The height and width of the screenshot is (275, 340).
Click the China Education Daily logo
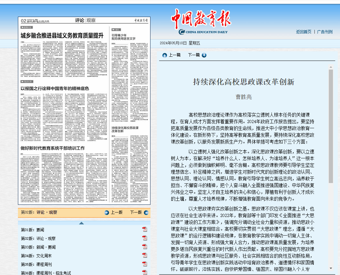[201, 22]
